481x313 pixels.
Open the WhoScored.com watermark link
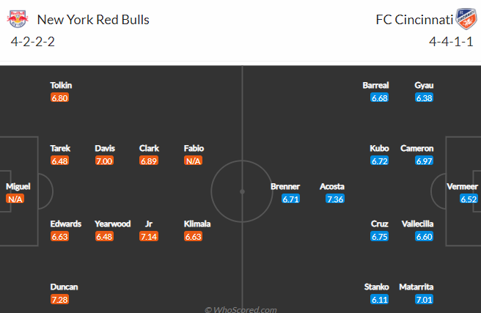240,309
